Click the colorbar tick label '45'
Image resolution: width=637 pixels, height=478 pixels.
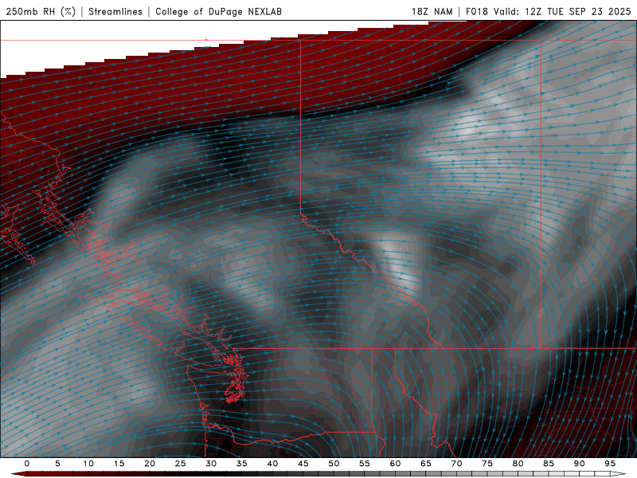pyautogui.click(x=303, y=464)
